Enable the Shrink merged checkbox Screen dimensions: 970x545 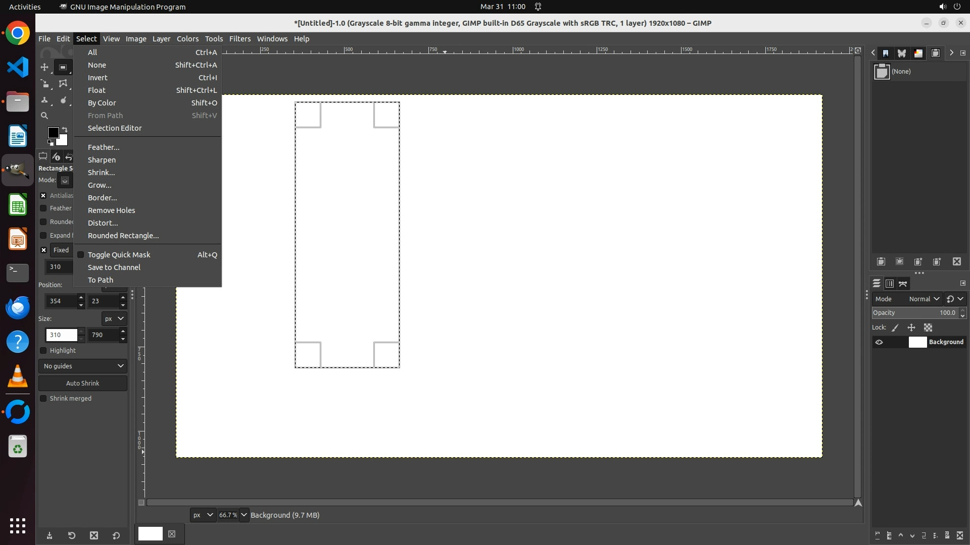pyautogui.click(x=43, y=399)
